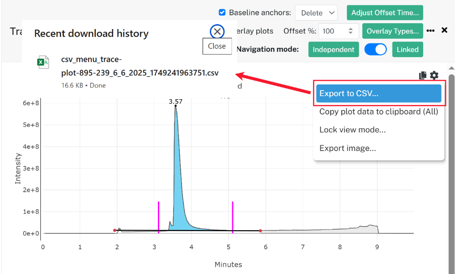Click the red baseline anchor near 6 minutes
The height and width of the screenshot is (274, 455).
tap(260, 231)
